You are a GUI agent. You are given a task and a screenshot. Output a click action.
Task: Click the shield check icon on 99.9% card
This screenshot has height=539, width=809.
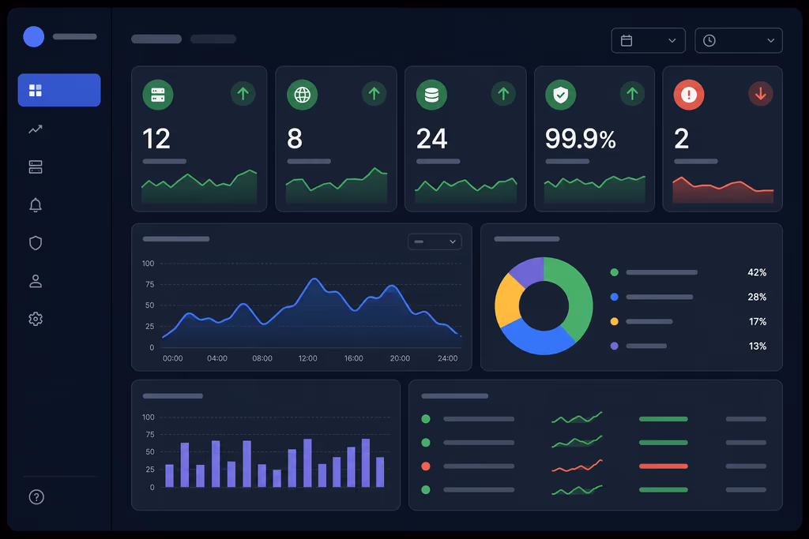[x=561, y=95]
